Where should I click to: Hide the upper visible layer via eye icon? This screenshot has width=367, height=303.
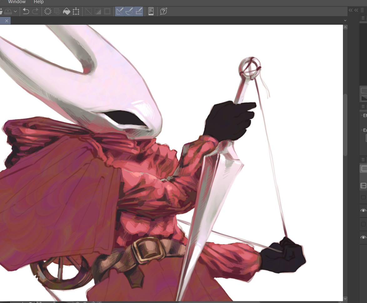click(x=363, y=211)
